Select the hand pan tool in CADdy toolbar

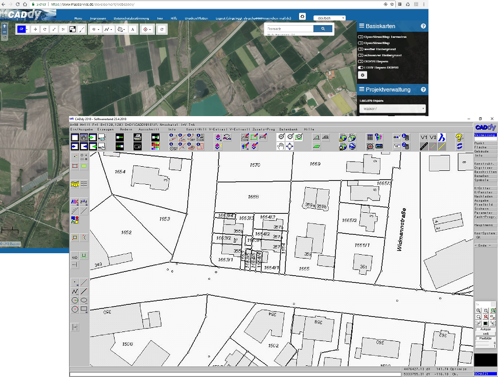[x=281, y=146]
